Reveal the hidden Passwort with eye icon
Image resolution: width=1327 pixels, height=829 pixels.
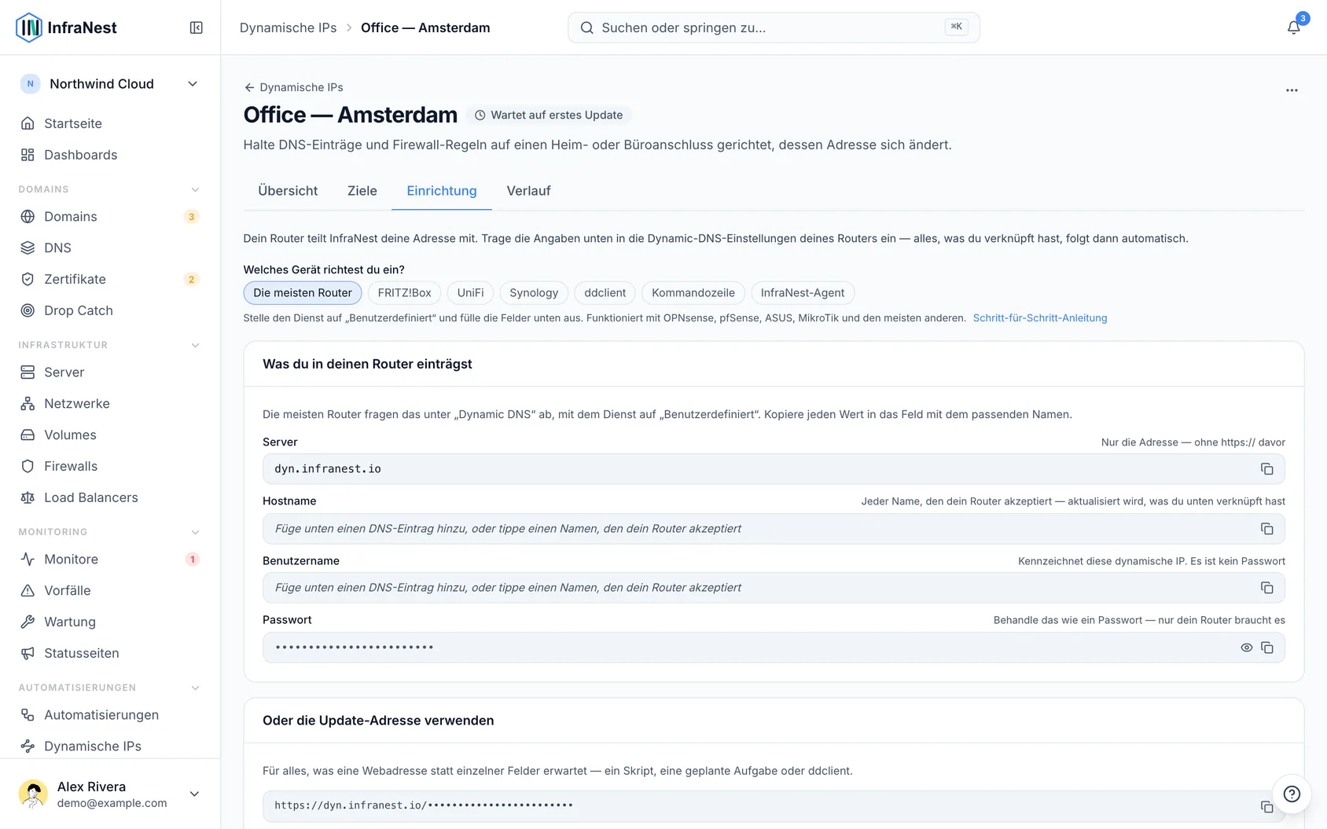1246,647
